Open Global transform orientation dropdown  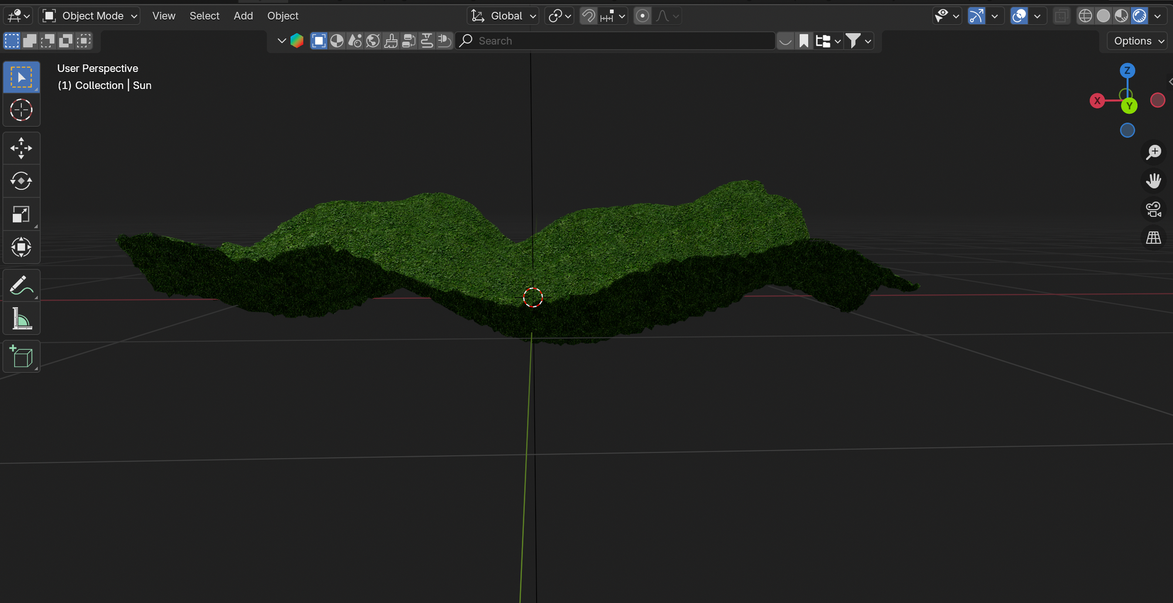click(504, 16)
